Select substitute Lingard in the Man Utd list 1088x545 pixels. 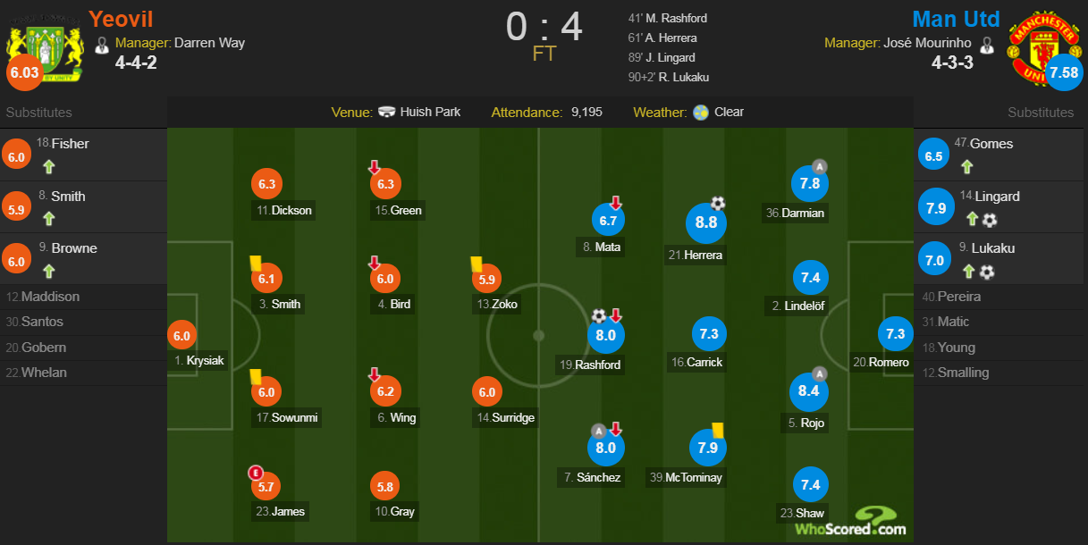point(996,197)
